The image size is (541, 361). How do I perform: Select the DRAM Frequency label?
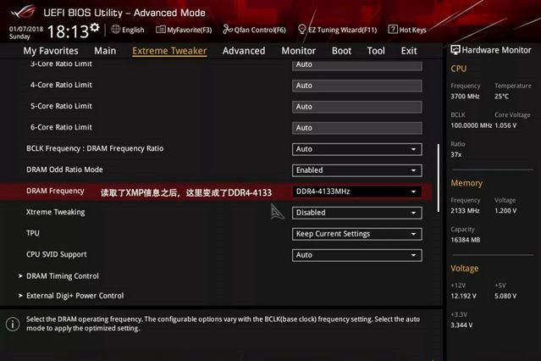[x=55, y=191]
